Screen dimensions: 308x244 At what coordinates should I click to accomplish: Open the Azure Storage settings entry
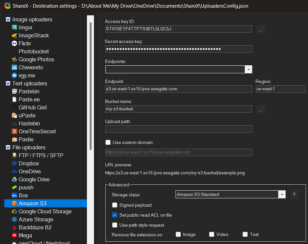(36, 220)
